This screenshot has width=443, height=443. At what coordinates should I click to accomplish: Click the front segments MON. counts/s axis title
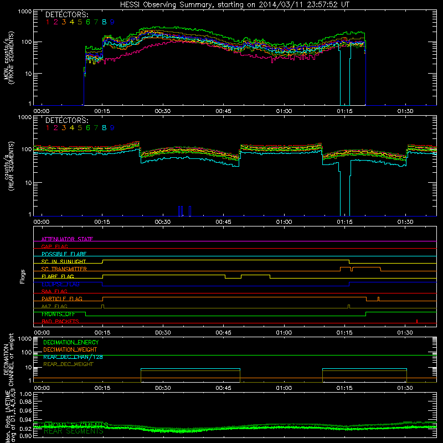coord(9,58)
